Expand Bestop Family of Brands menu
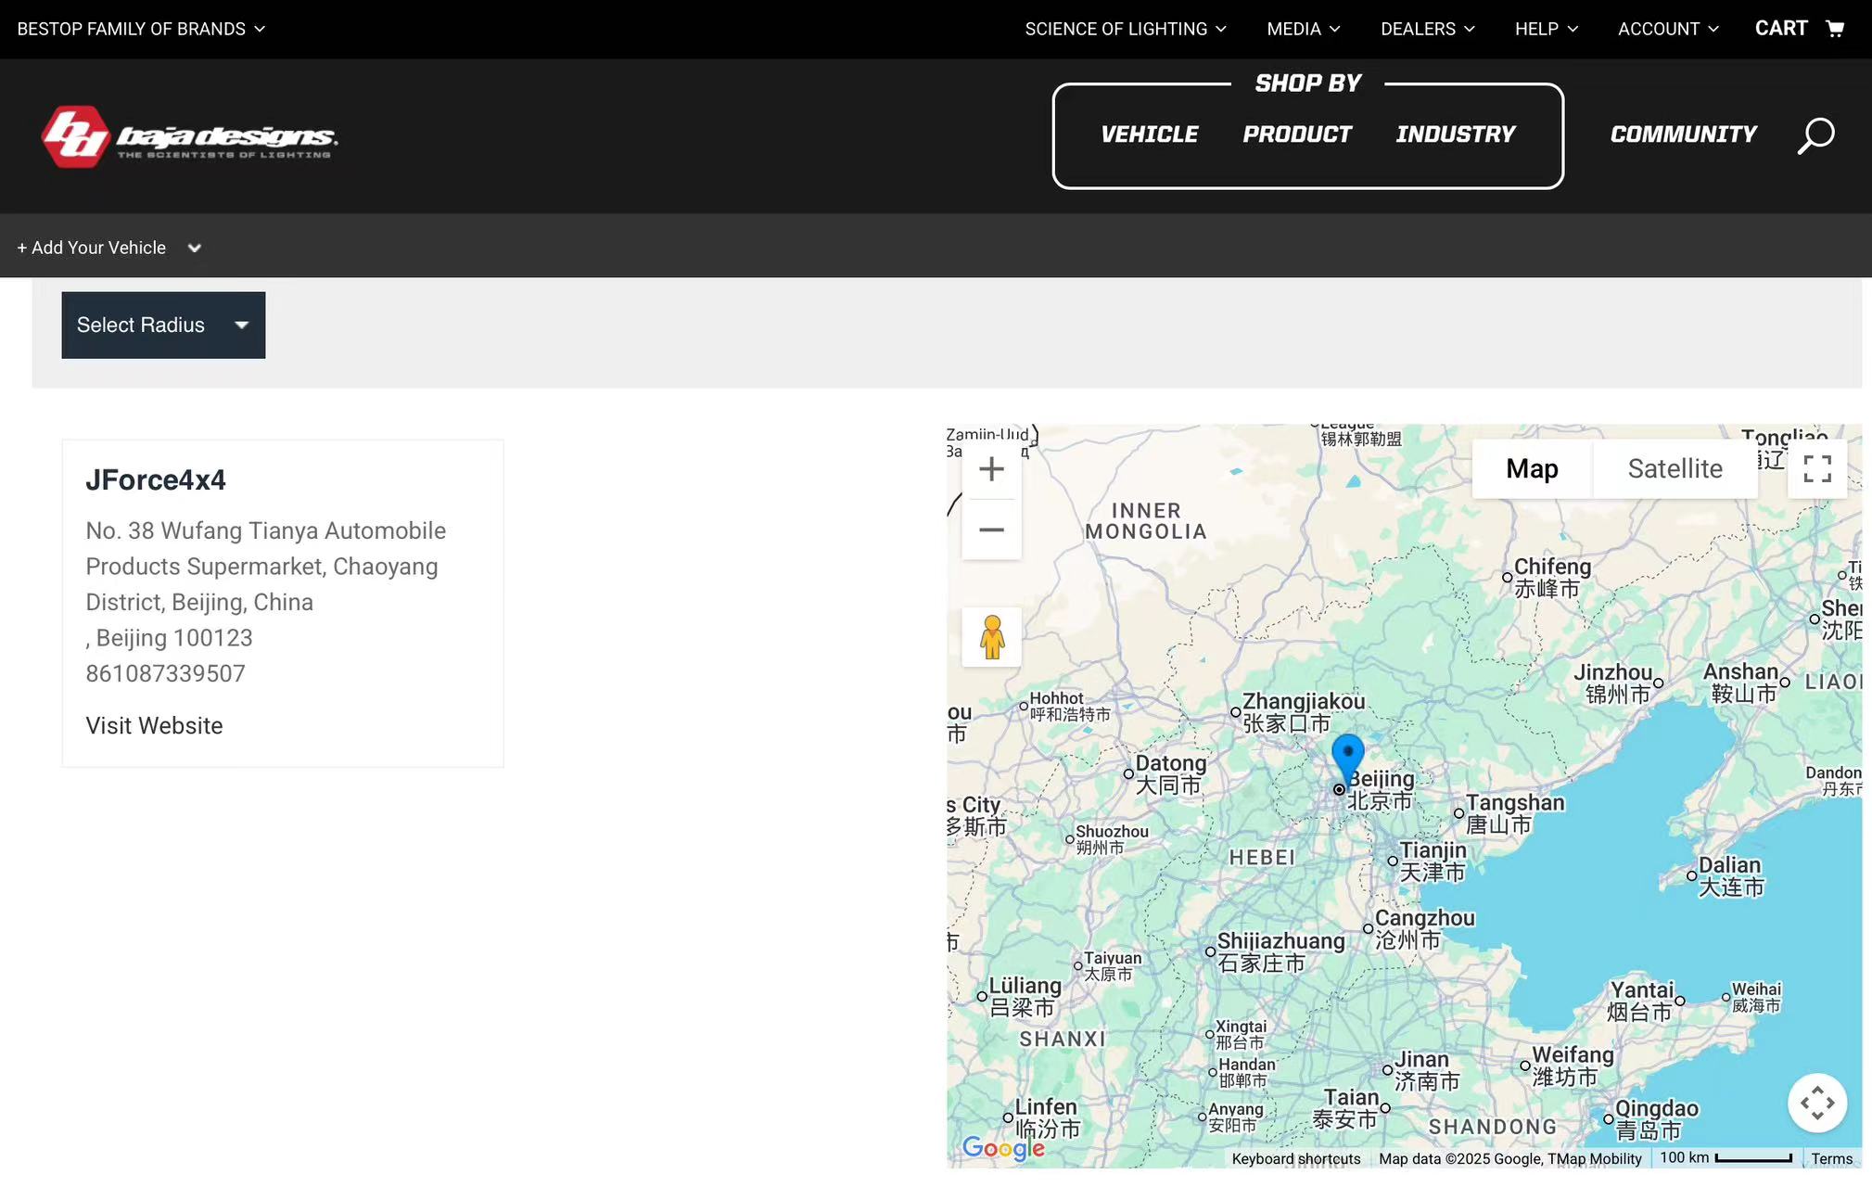Viewport: 1872px width, 1187px height. 141,29
